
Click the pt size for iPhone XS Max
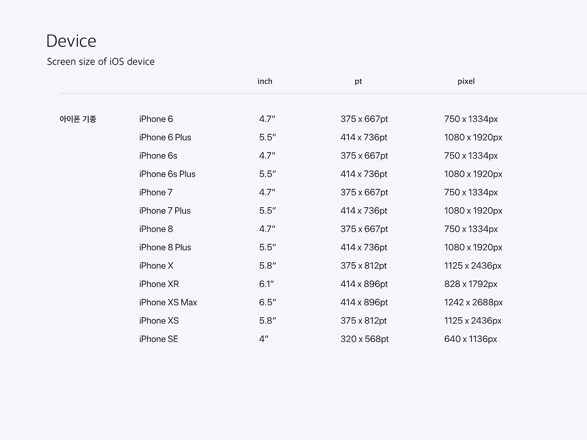[x=364, y=302]
